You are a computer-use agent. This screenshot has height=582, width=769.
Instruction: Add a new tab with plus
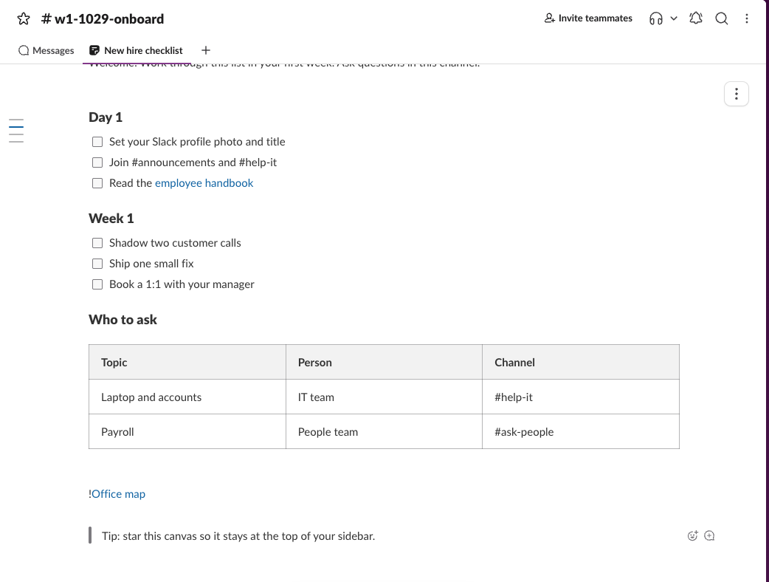click(x=206, y=50)
